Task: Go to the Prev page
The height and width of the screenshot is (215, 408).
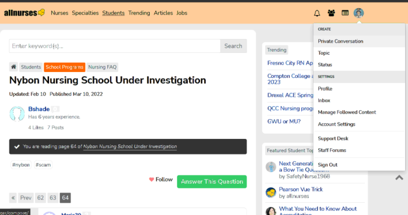Action: point(26,198)
